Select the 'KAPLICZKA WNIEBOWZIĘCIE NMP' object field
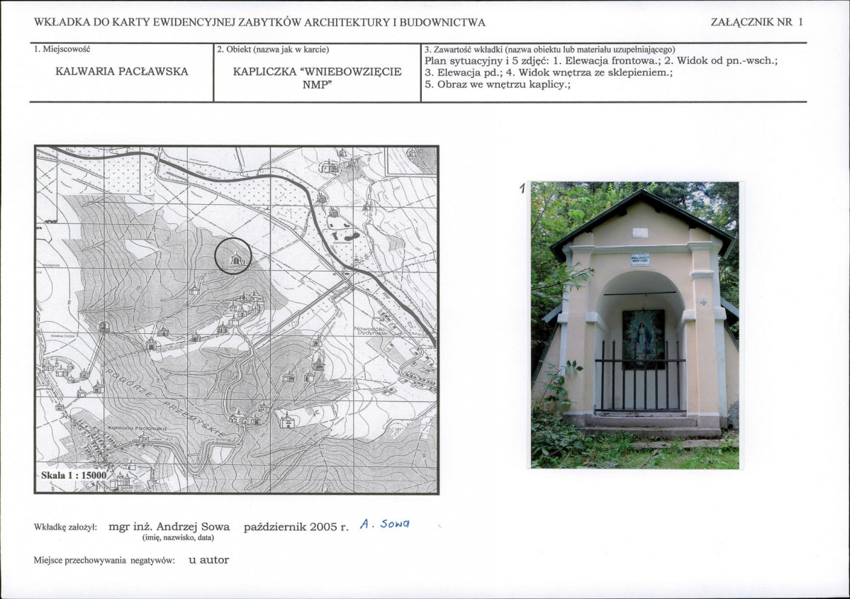 pyautogui.click(x=317, y=77)
